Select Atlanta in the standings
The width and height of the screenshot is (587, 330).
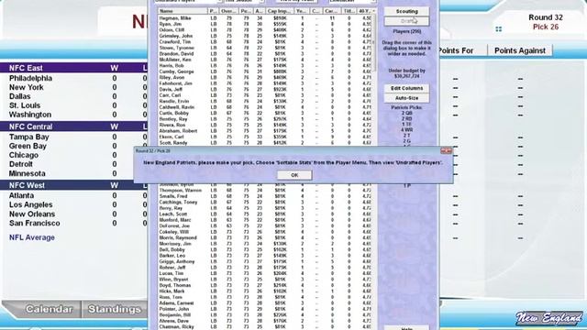[21, 195]
